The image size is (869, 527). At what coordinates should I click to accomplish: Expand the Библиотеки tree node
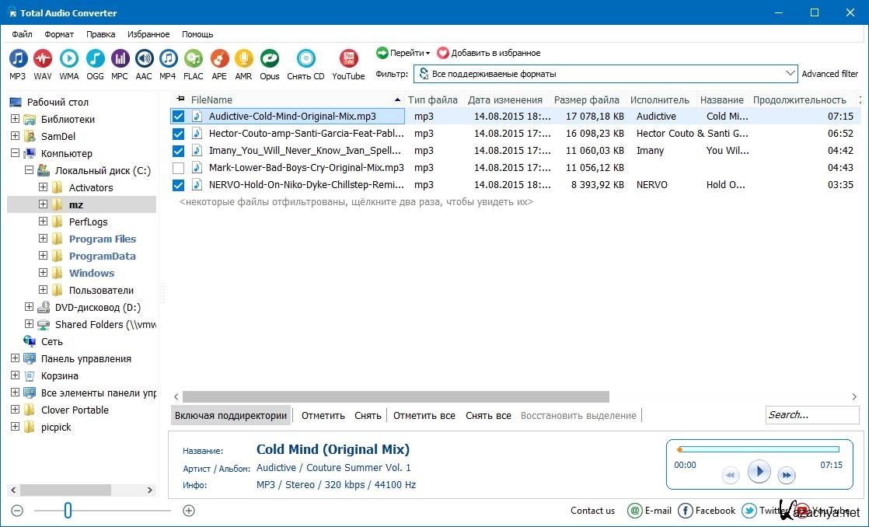[x=15, y=120]
